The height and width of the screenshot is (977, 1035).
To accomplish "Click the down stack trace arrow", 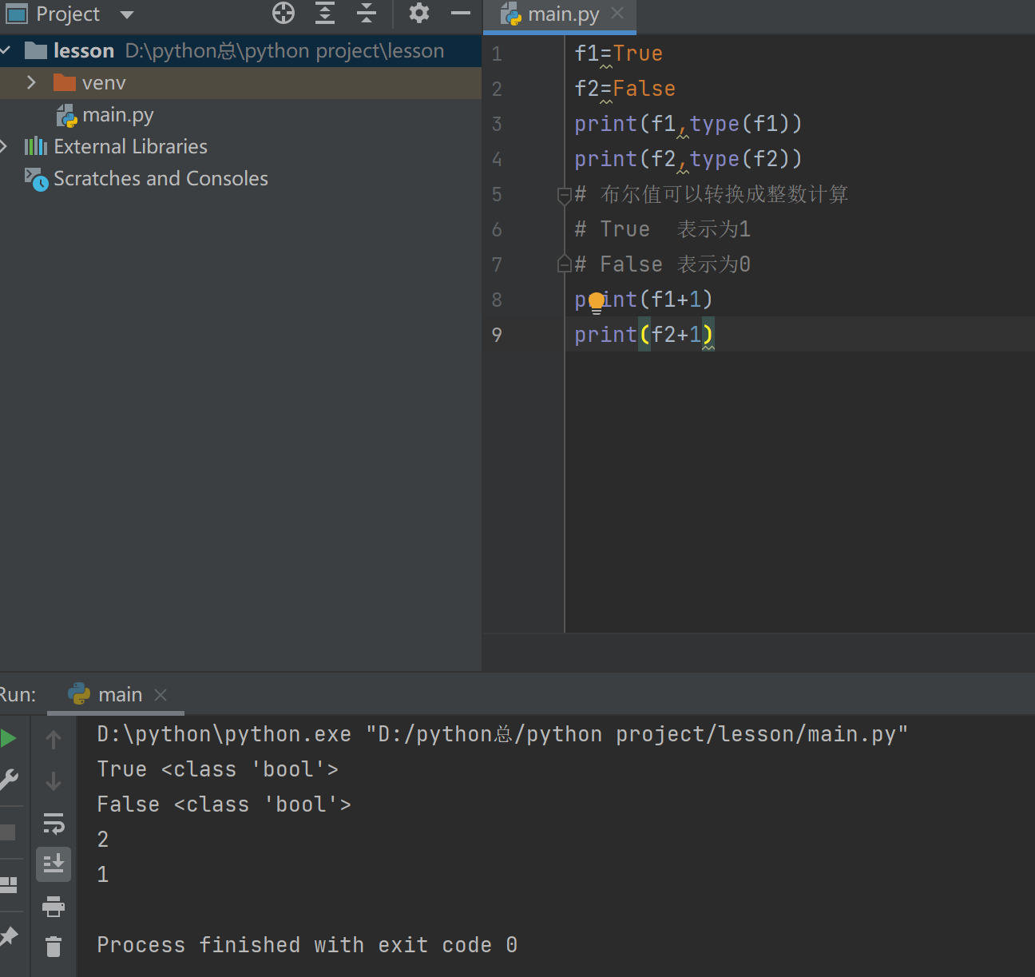I will click(54, 780).
